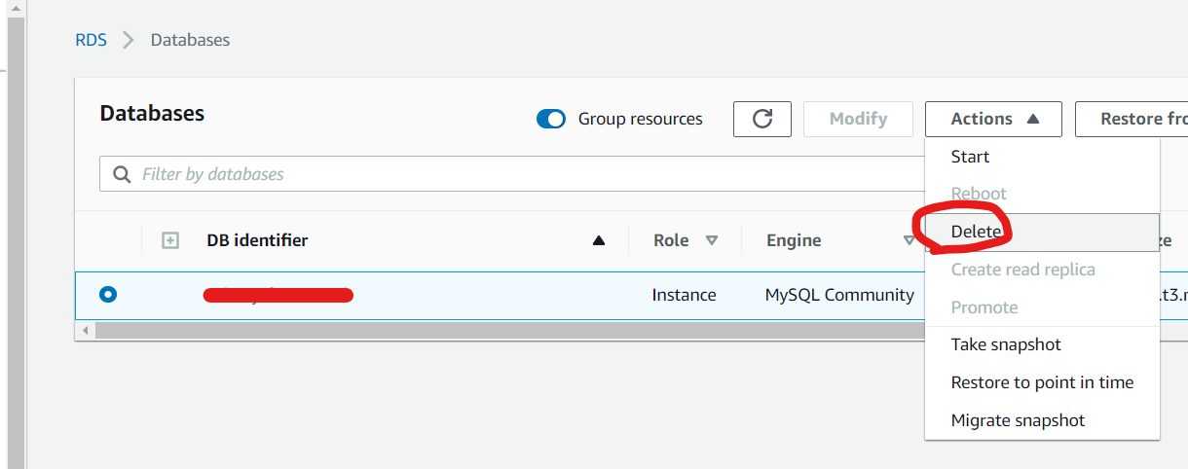Open the Role column sort arrow
This screenshot has width=1188, height=469.
[x=712, y=240]
